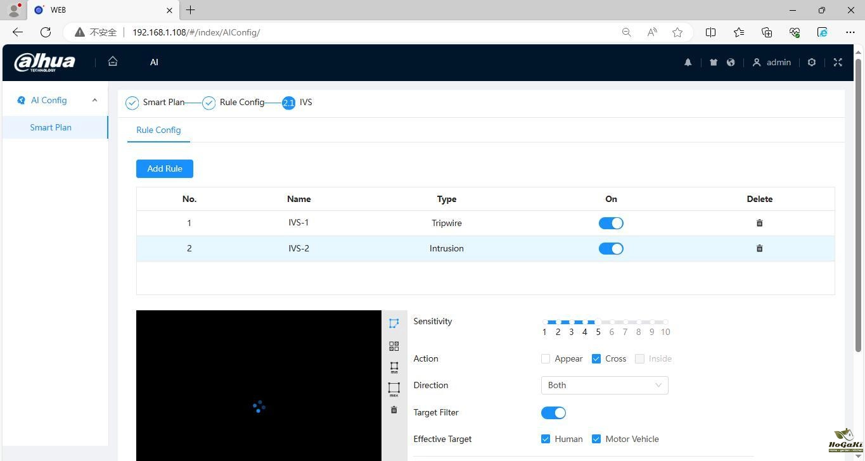Delete the IVS-1 Tripwire rule
The image size is (865, 461).
[759, 223]
